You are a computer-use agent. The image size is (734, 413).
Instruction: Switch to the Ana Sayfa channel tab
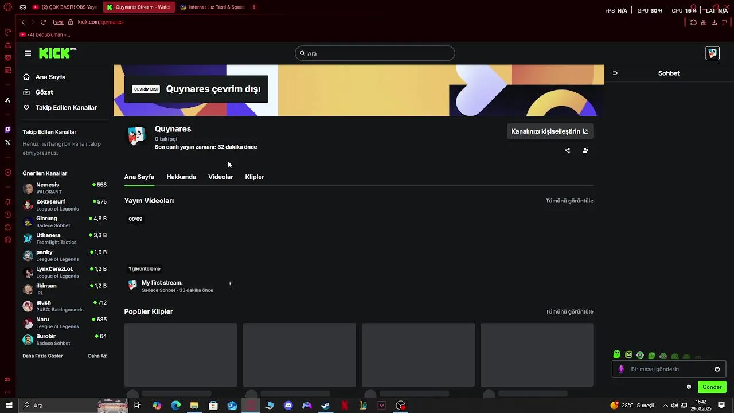pos(139,177)
